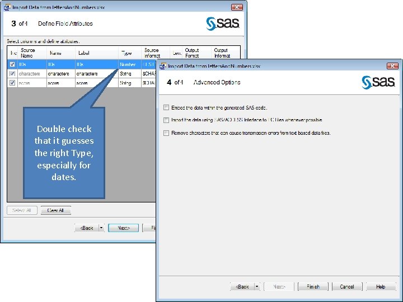The width and height of the screenshot is (403, 302).
Task: Click the disabled Next button in Advanced Options
Action: (279, 286)
